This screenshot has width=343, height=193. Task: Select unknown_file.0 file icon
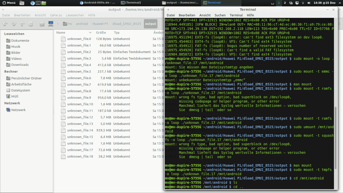(x=63, y=39)
